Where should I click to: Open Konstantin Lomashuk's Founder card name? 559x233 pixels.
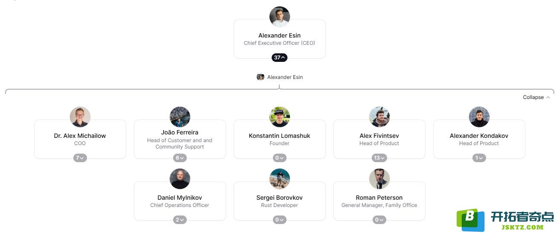pyautogui.click(x=279, y=136)
